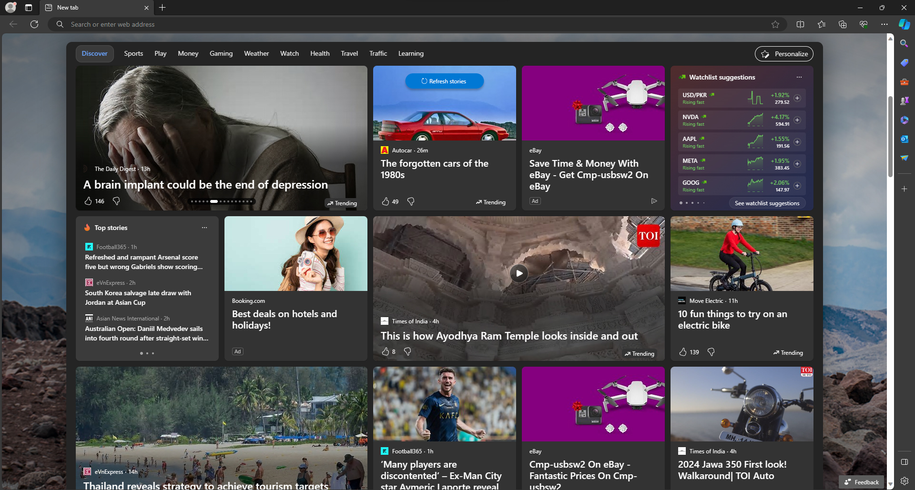Open AdChoices icon on eBay ad
915x490 pixels.
(654, 201)
